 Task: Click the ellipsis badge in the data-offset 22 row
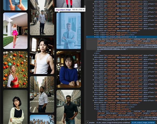point(141,74)
